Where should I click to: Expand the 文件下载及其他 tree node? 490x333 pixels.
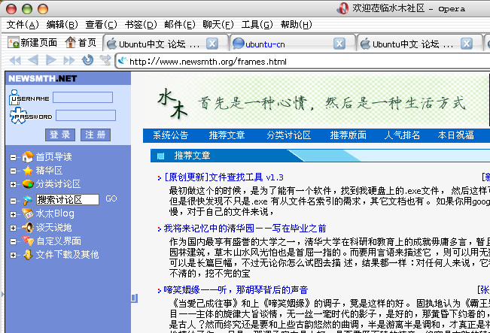coord(13,256)
